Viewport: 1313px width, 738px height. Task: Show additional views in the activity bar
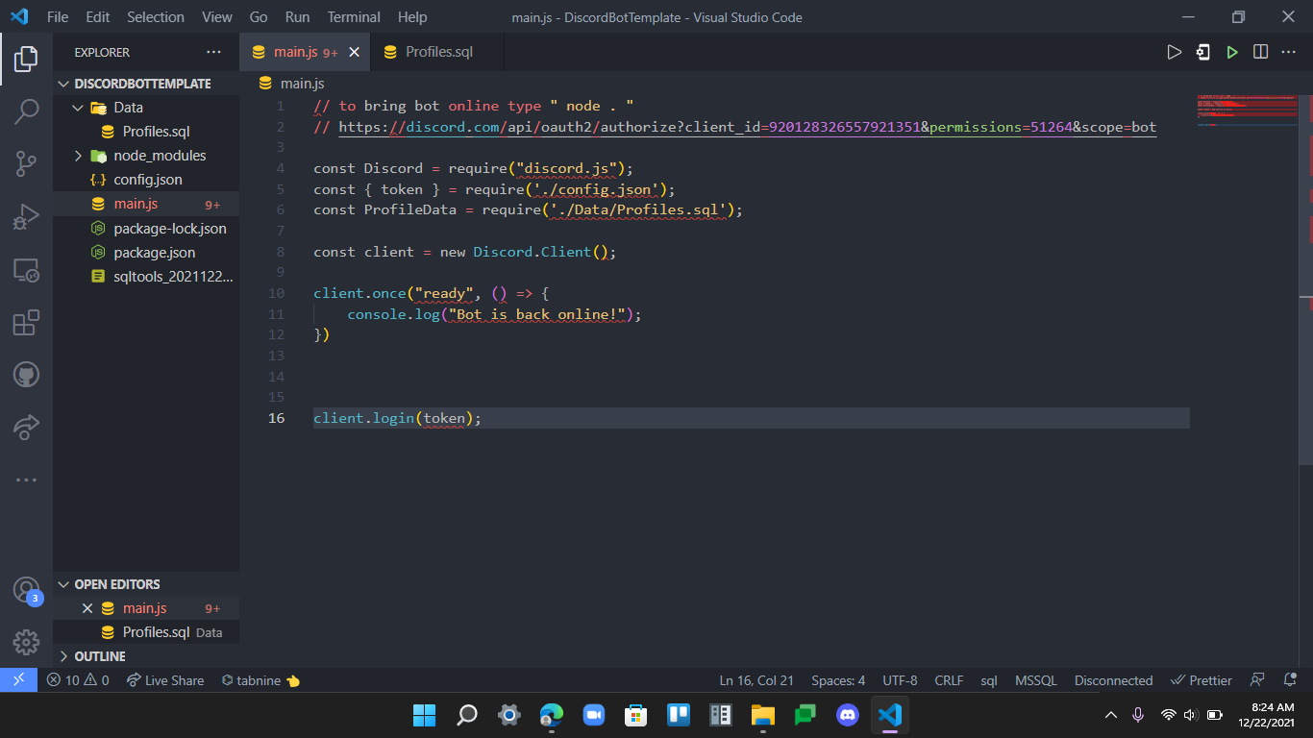pos(26,480)
